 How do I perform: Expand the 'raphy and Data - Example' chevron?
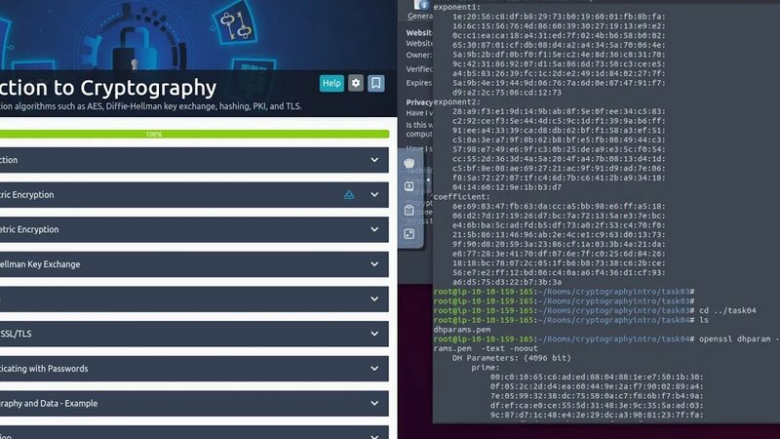pos(374,403)
